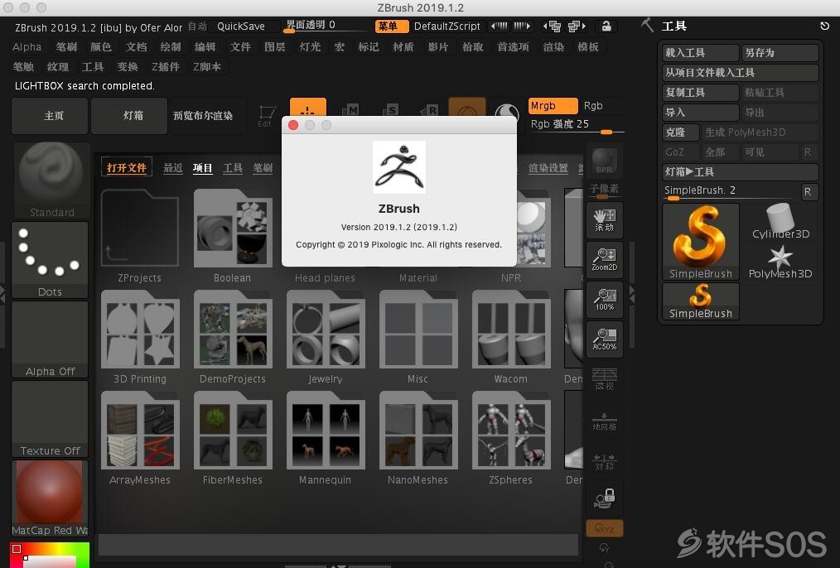Select the Standard brush thumbnail
This screenshot has height=568, width=840.
(51, 181)
